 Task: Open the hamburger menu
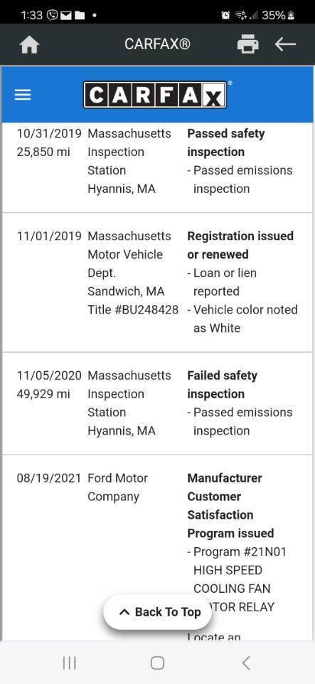23,95
